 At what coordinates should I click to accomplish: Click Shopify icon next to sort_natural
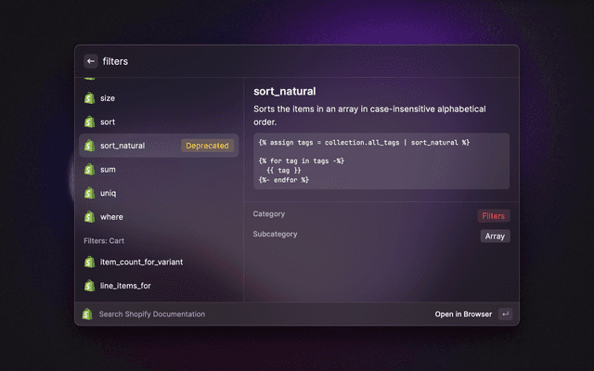tap(89, 146)
